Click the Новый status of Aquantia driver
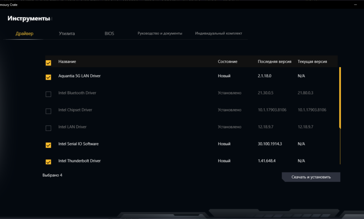Screen dimensions: 364x219 coord(224,76)
